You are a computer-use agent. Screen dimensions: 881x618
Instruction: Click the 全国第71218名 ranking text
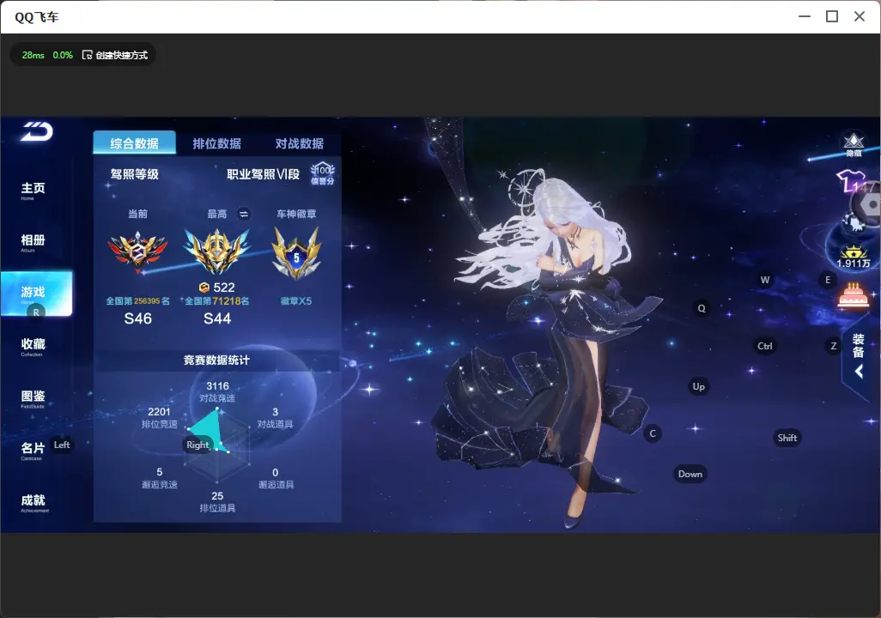click(217, 301)
